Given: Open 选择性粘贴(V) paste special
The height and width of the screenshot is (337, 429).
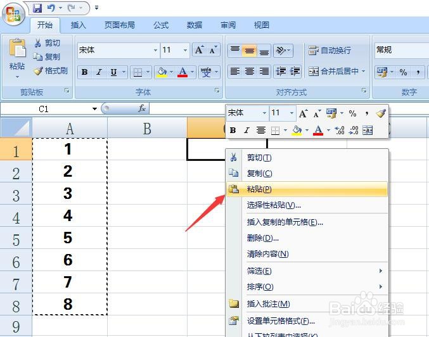Looking at the screenshot, I should [x=307, y=205].
